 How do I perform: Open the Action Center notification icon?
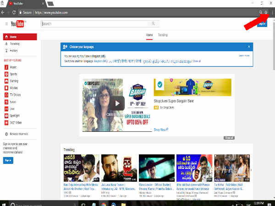[x=269, y=204]
